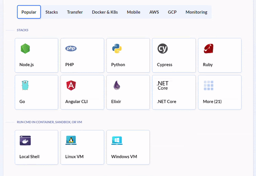Go to Docker & K8s tab
Image resolution: width=256 pixels, height=176 pixels.
coord(105,12)
